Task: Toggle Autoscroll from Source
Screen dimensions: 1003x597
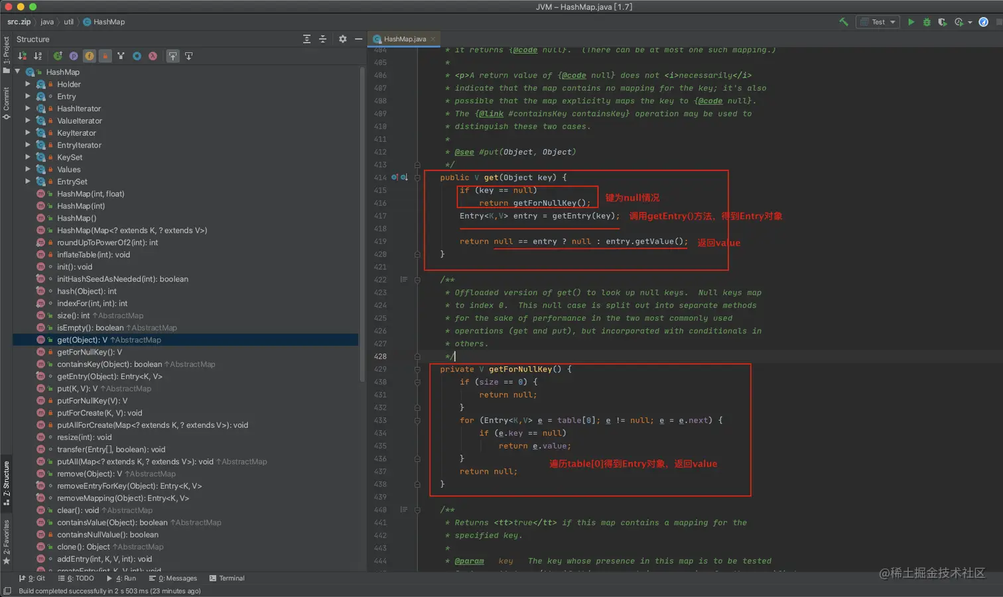Action: (x=188, y=56)
